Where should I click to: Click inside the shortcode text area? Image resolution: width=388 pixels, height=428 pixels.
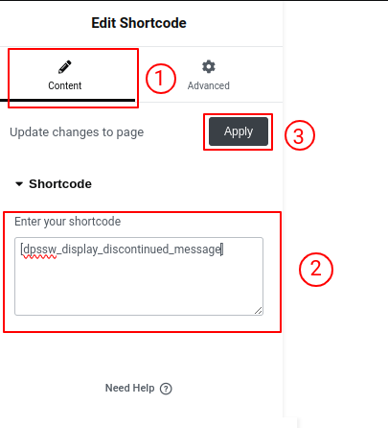click(139, 276)
